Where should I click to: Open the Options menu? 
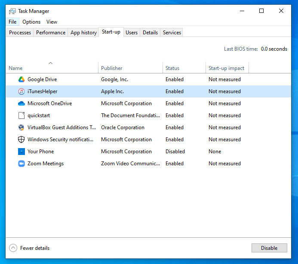[x=31, y=22]
